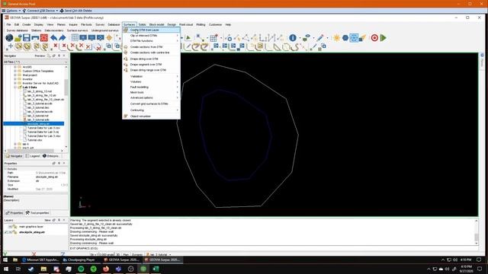Open Clip or intersect DTMs submenu
This screenshot has width=488, height=274.
[151, 36]
